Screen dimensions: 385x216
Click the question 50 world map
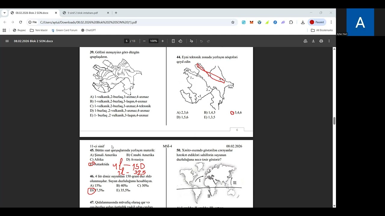pyautogui.click(x=209, y=184)
